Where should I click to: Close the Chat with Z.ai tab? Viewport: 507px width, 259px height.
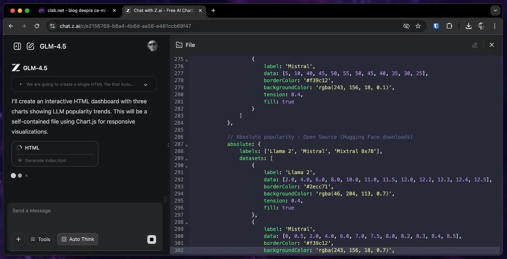(x=200, y=10)
